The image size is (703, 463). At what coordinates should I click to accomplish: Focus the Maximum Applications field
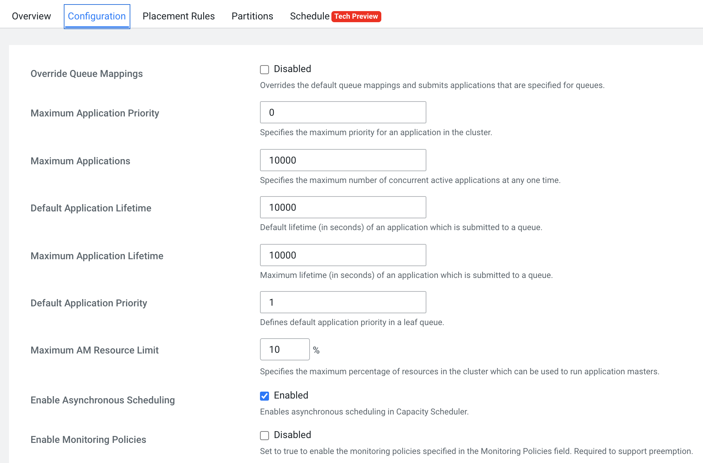point(343,160)
